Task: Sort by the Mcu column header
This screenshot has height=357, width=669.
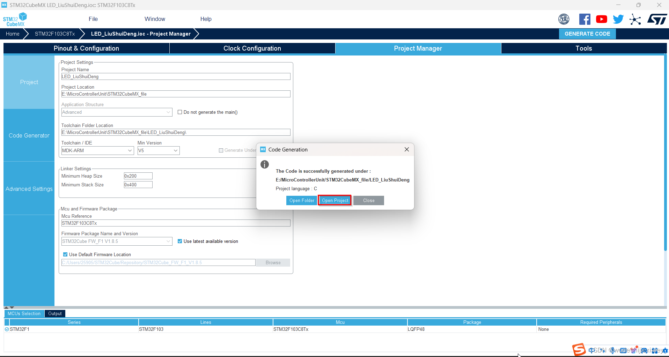Action: (x=340, y=322)
